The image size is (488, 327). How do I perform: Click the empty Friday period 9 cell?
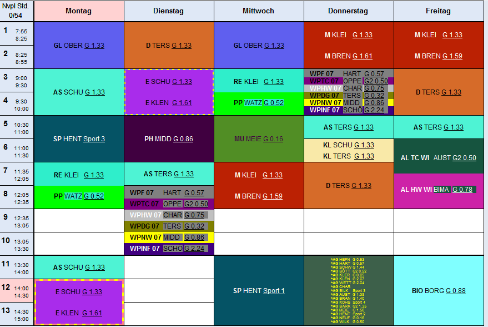[438, 221]
